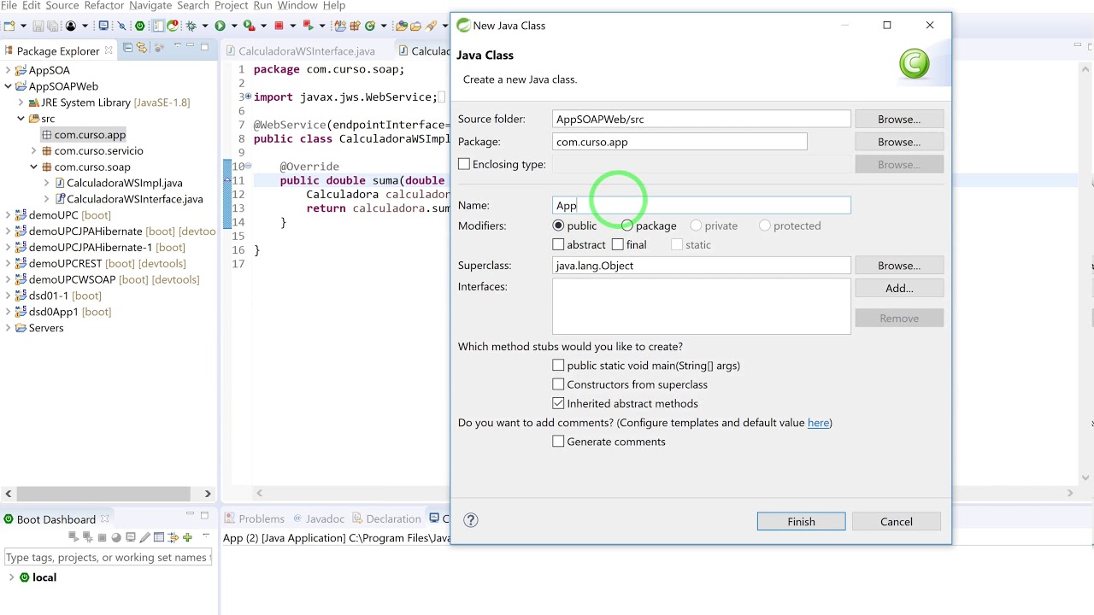Expand the local node in Boot Dashboard
Image resolution: width=1094 pixels, height=615 pixels.
[x=11, y=577]
